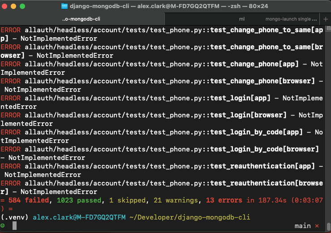Viewport: 331px width, 233px height.
Task: Switch to the ml tab
Action: 242,19
